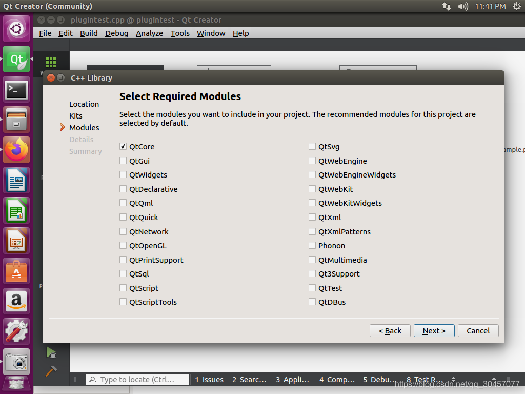
Task: Open the Build menu
Action: point(89,33)
